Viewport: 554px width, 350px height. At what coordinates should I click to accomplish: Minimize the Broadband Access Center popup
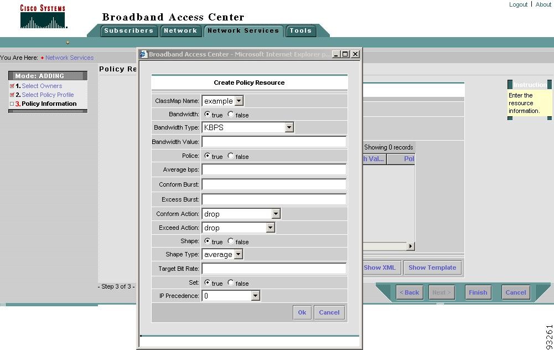pyautogui.click(x=336, y=54)
